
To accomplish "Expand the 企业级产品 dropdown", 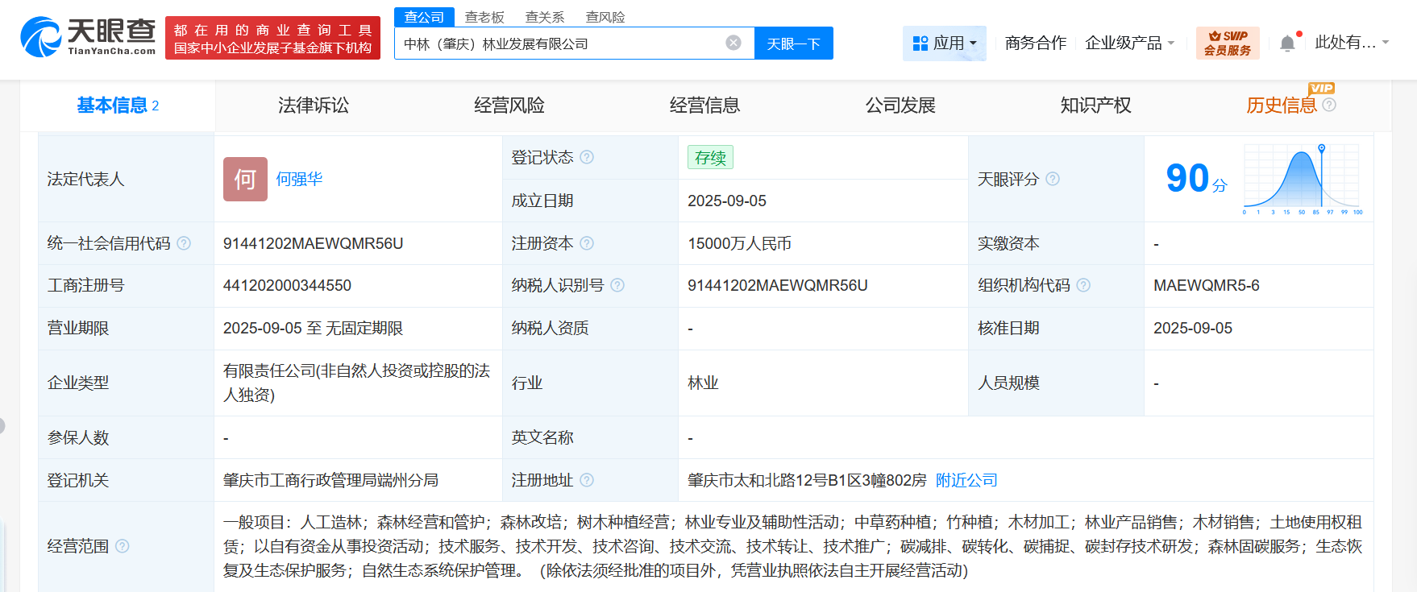I will point(1129,43).
